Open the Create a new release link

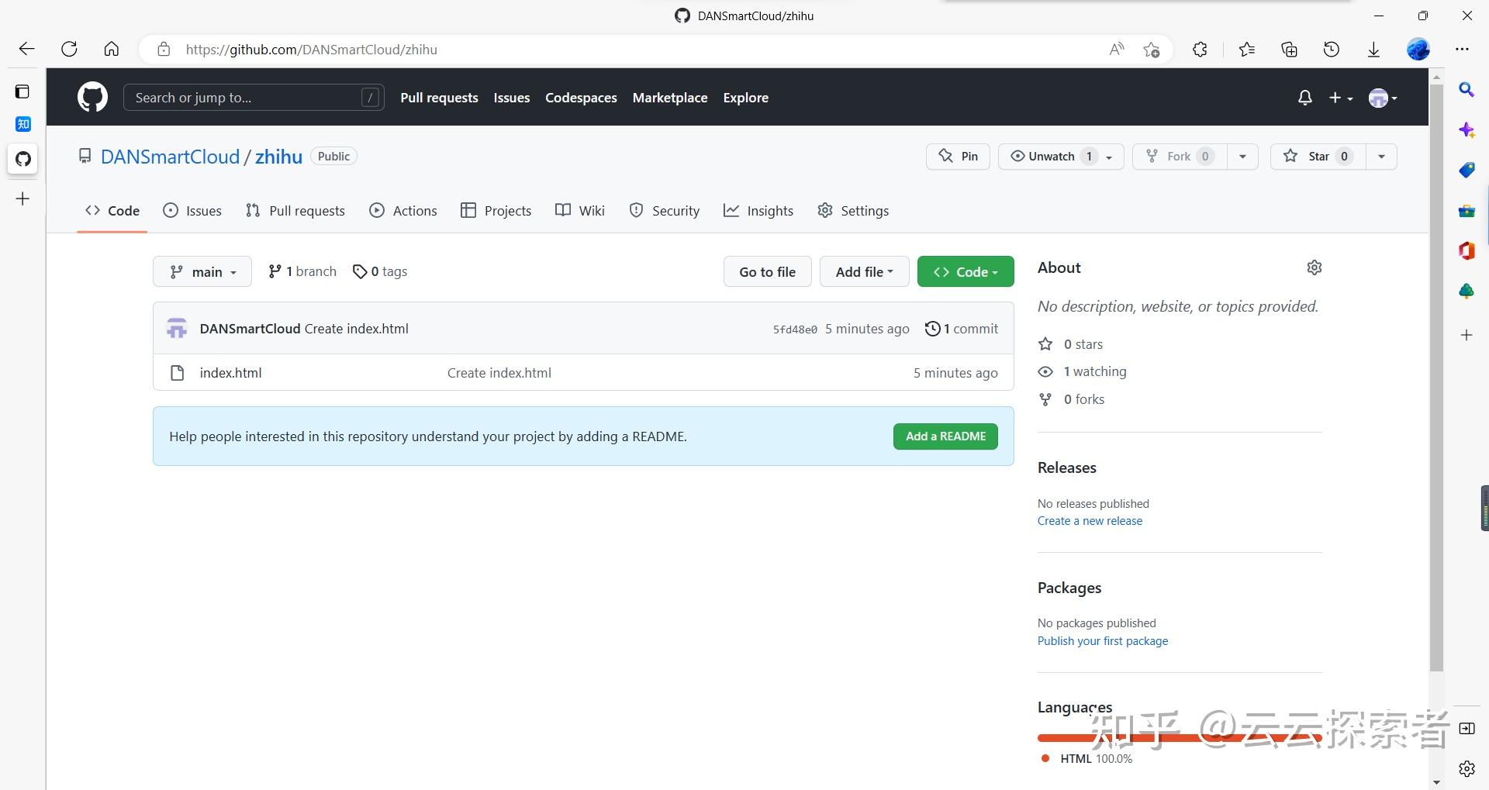click(x=1090, y=520)
